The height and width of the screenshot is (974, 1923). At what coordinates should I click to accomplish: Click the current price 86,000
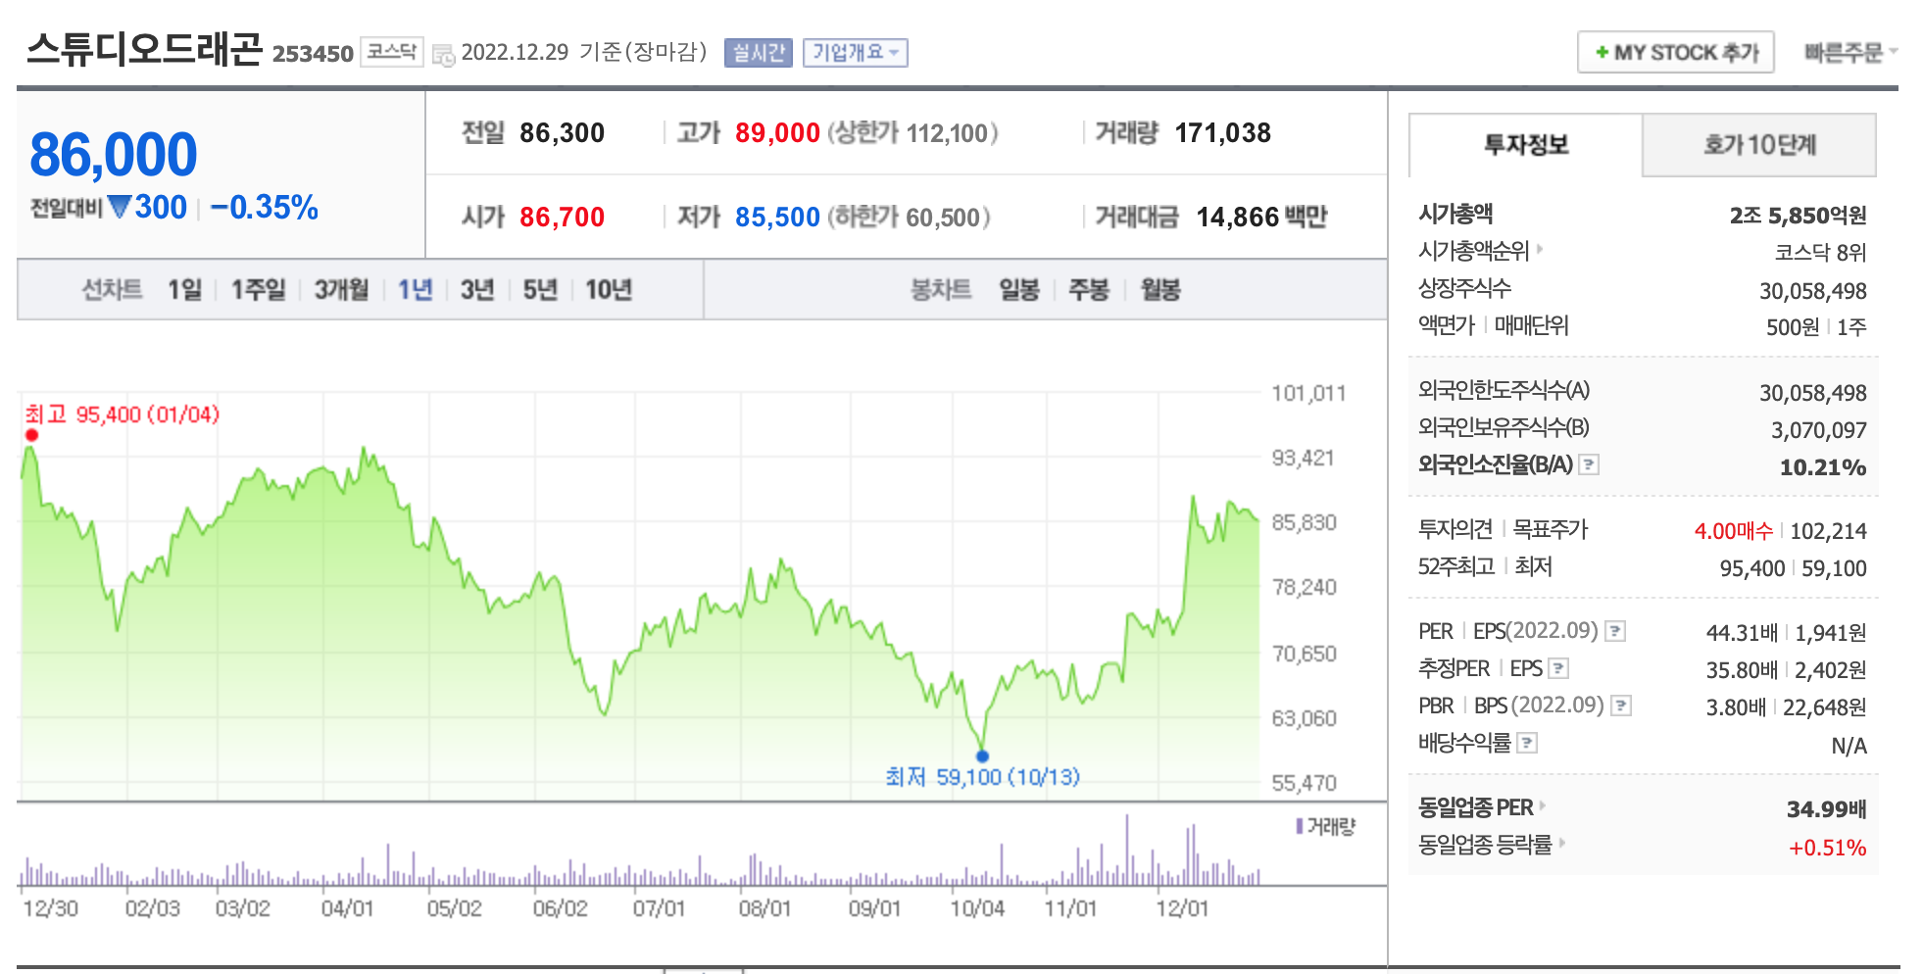pos(114,155)
